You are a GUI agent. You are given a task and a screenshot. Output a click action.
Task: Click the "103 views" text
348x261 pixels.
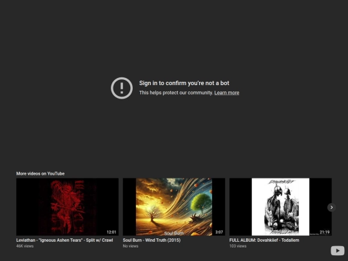click(x=238, y=246)
